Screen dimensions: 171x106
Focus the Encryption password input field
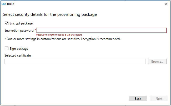tap(101, 31)
